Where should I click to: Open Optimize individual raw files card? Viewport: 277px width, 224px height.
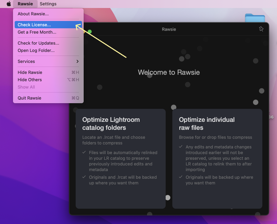217,159
